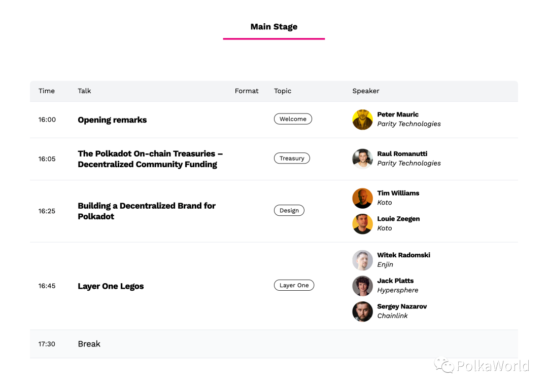This screenshot has width=548, height=389.
Task: Select Louie Zeegen's avatar image
Action: (x=362, y=224)
